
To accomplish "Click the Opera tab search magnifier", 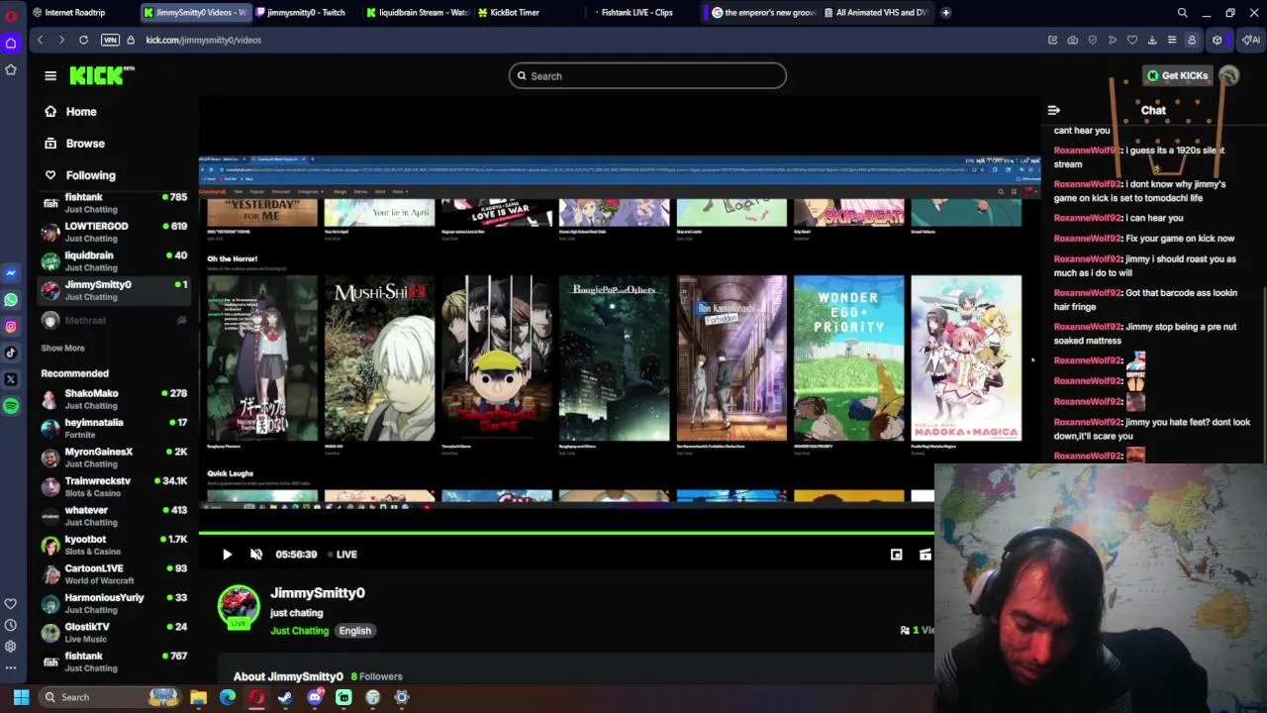I will pyautogui.click(x=1182, y=13).
